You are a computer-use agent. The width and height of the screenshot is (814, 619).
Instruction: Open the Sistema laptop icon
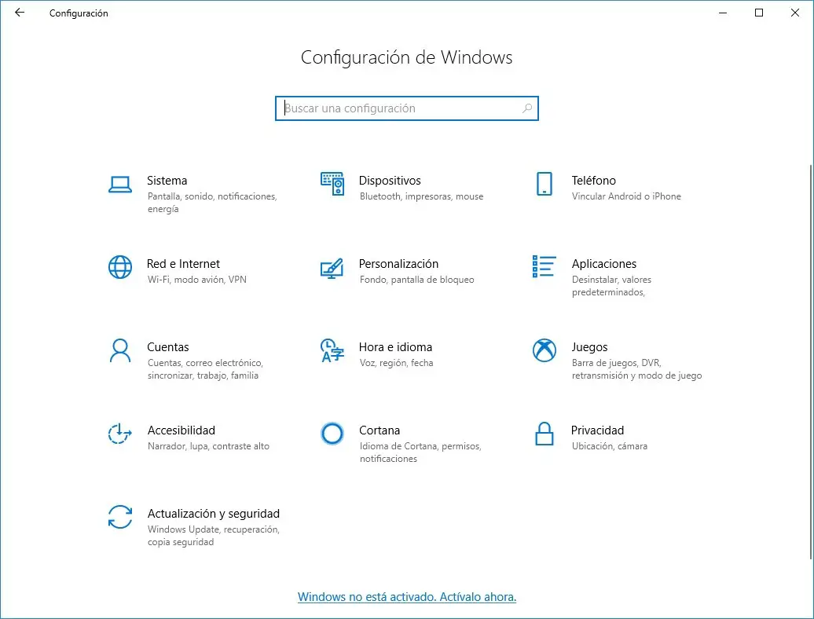(x=120, y=184)
